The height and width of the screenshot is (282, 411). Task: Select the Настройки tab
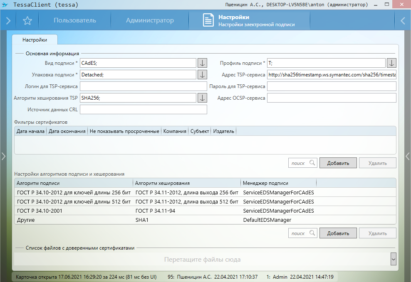tap(35, 40)
